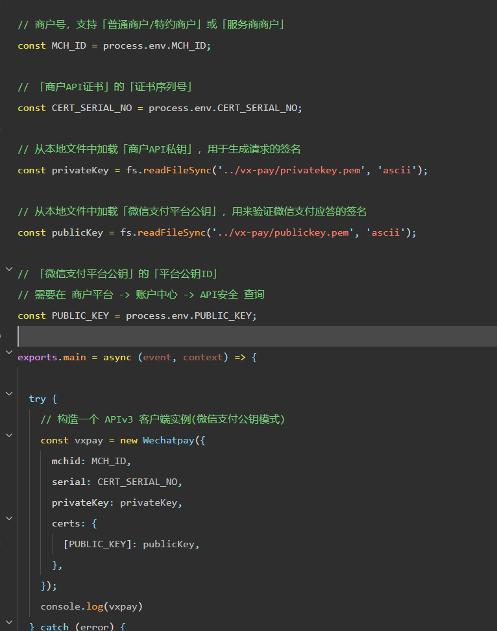Click the vxpay variable declaration
Image resolution: width=497 pixels, height=631 pixels.
pos(88,441)
